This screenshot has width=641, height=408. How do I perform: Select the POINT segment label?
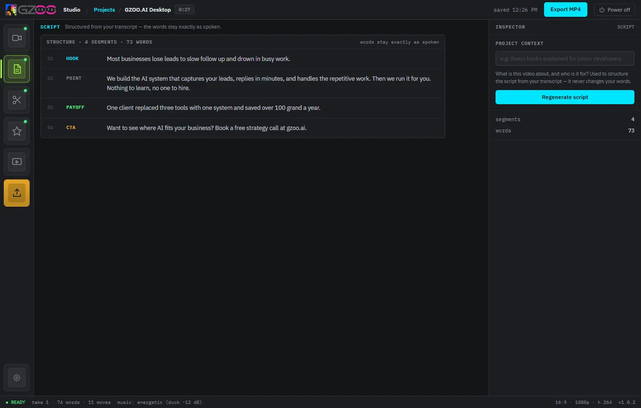[74, 78]
